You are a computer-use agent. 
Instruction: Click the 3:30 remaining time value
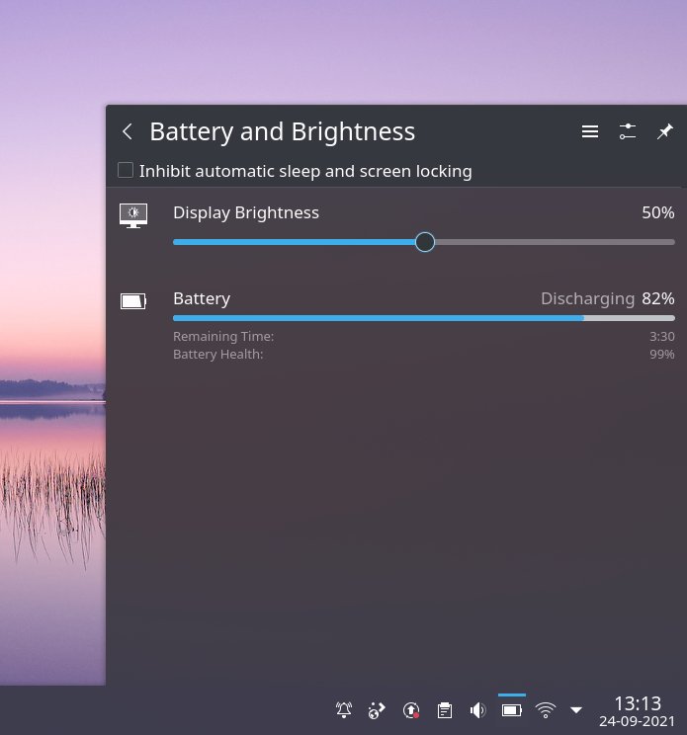(x=662, y=337)
